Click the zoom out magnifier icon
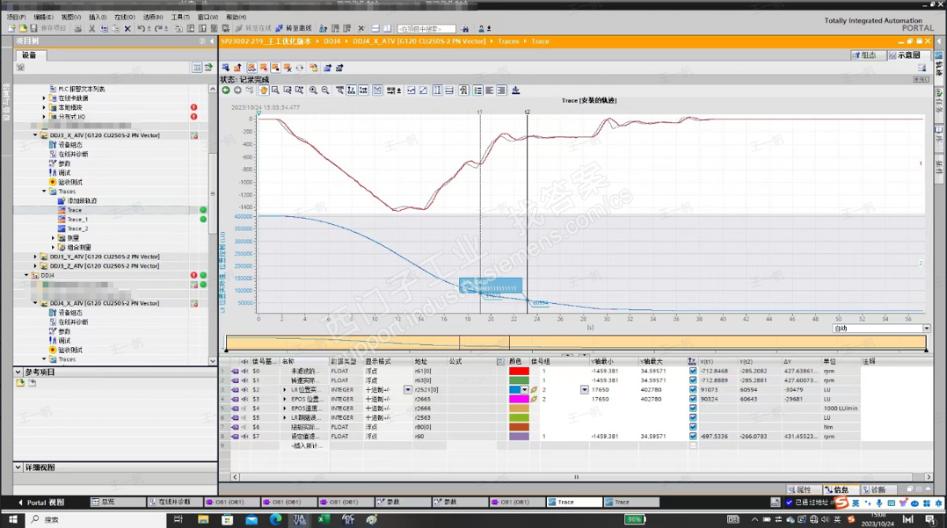Image resolution: width=947 pixels, height=528 pixels. tap(325, 90)
